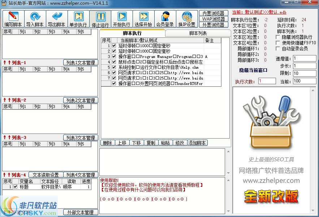Click 列表4文本管理 button
The width and height of the screenshot is (319, 217).
click(x=81, y=175)
